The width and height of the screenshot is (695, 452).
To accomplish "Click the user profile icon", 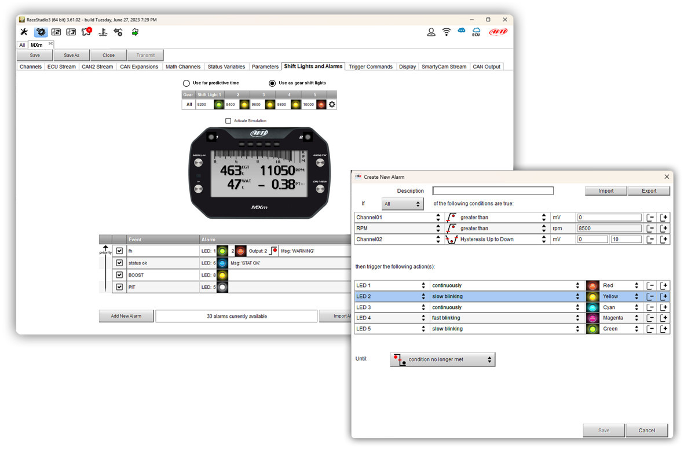I will (x=431, y=32).
